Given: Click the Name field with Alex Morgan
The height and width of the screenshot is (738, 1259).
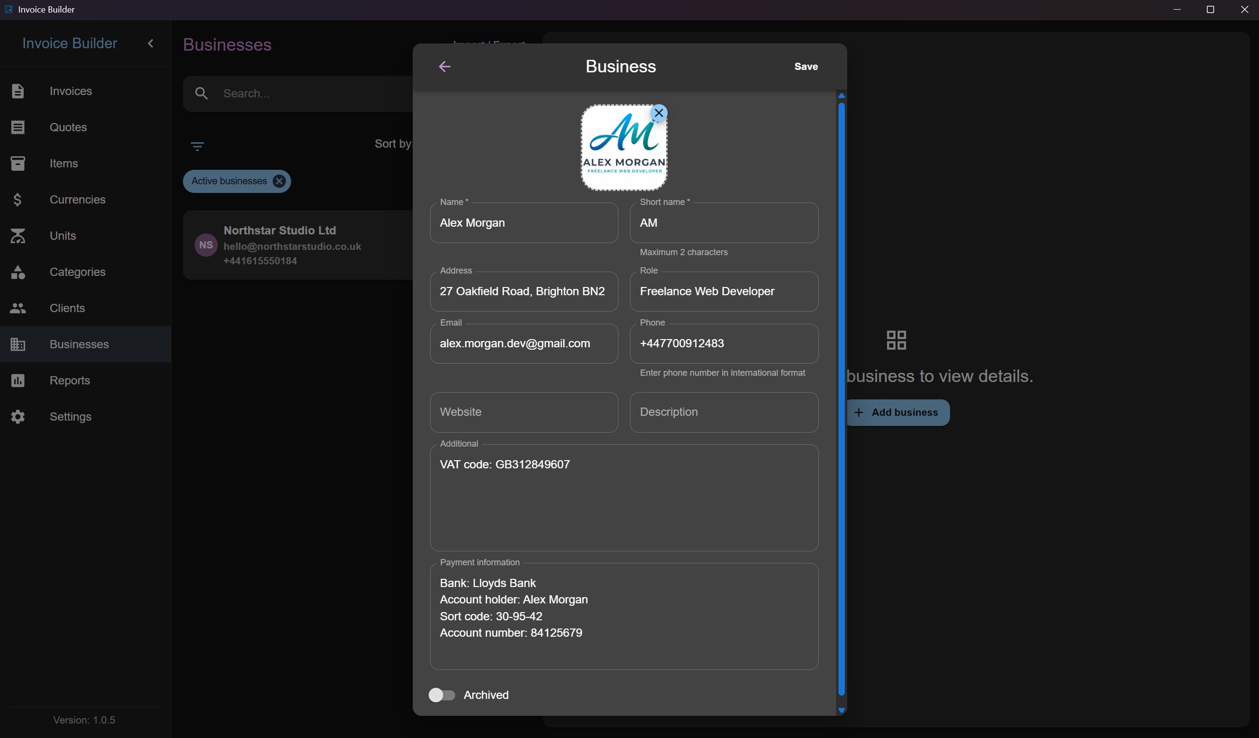Looking at the screenshot, I should [x=524, y=223].
